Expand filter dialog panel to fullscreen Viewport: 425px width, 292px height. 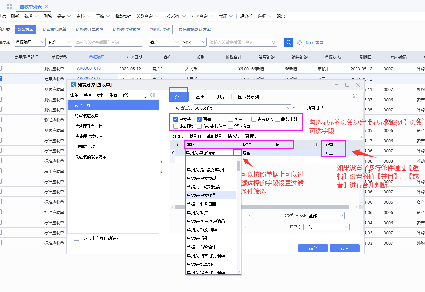click(x=355, y=96)
